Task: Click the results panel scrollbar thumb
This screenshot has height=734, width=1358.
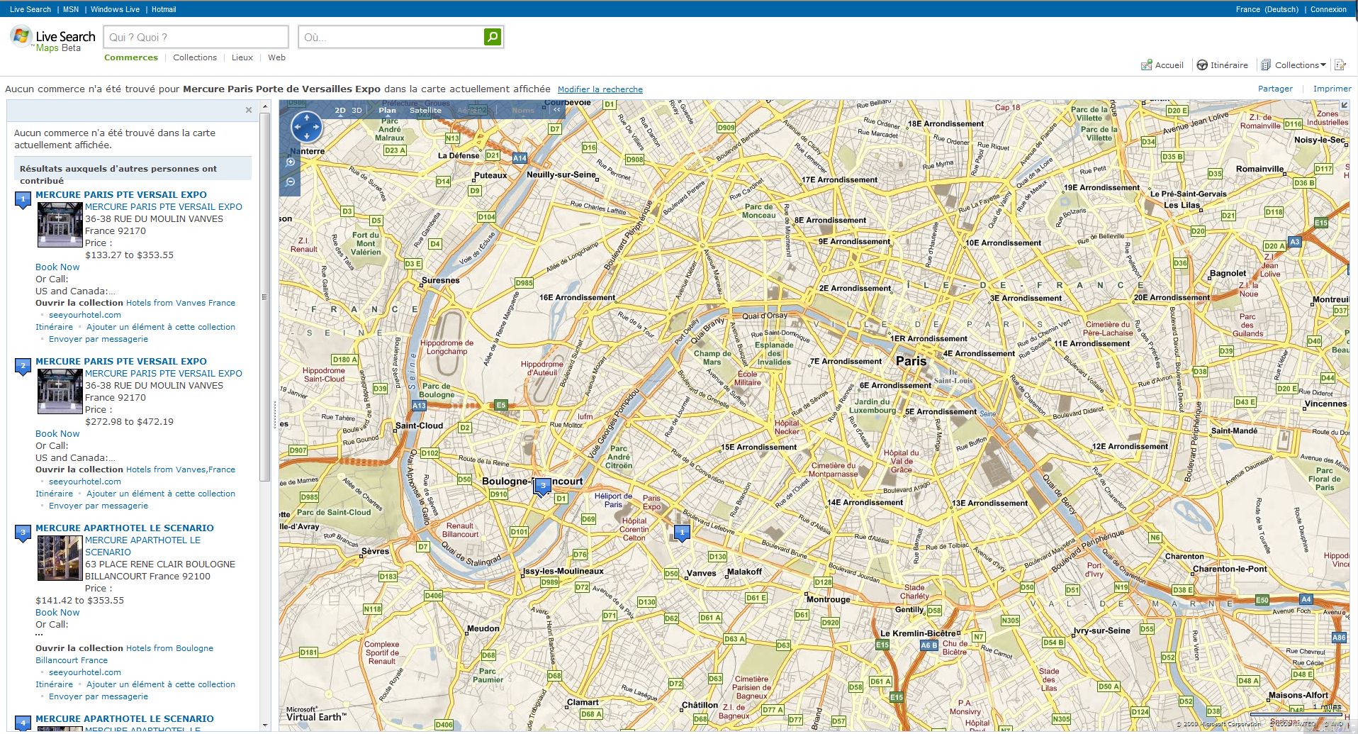Action: click(265, 296)
